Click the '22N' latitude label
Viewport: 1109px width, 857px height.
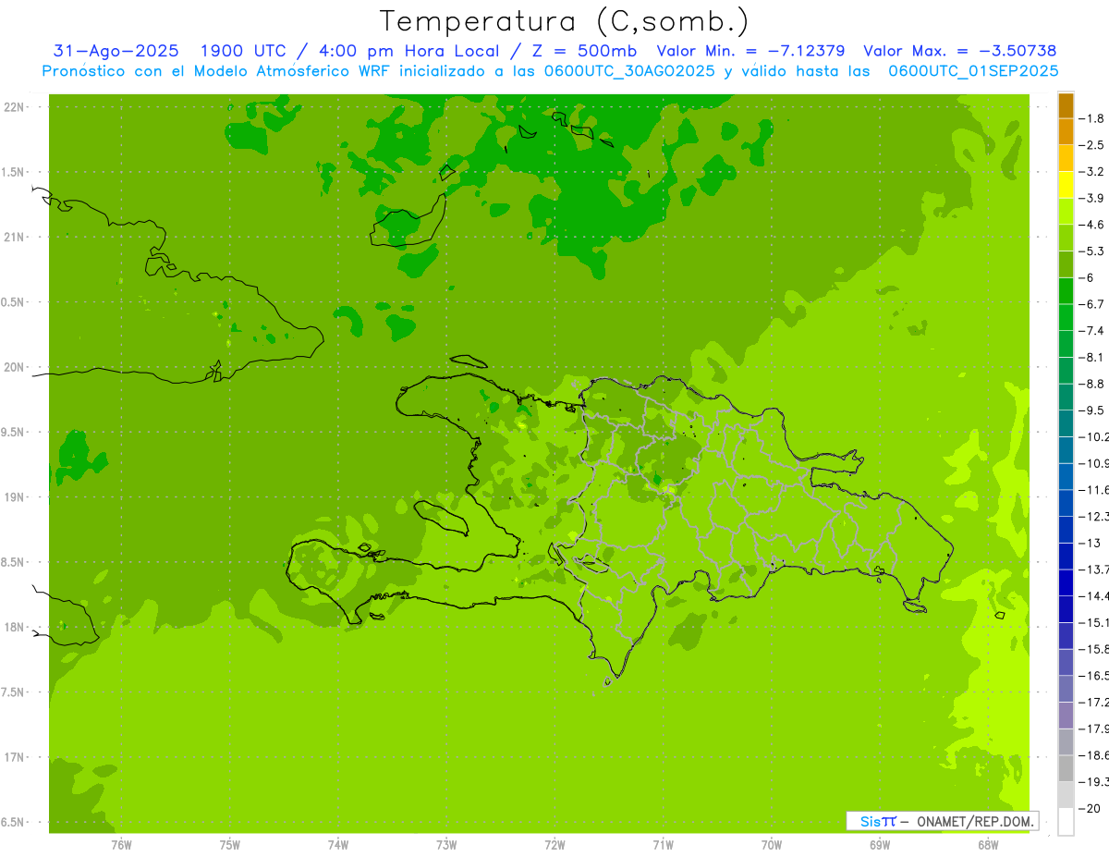coord(15,107)
